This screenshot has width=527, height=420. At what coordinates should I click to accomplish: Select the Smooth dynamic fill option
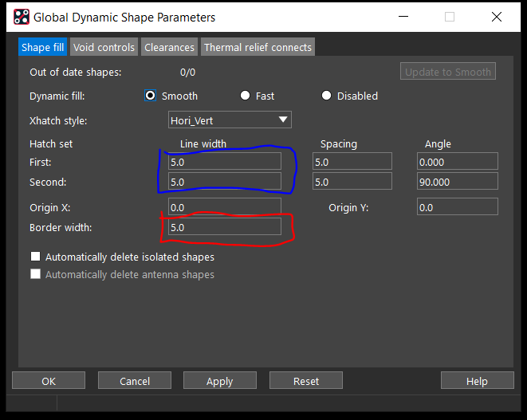pyautogui.click(x=150, y=96)
